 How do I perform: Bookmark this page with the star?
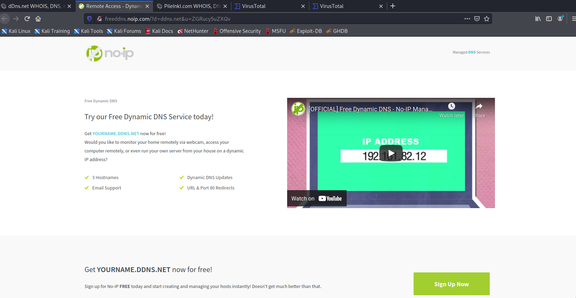pos(487,19)
